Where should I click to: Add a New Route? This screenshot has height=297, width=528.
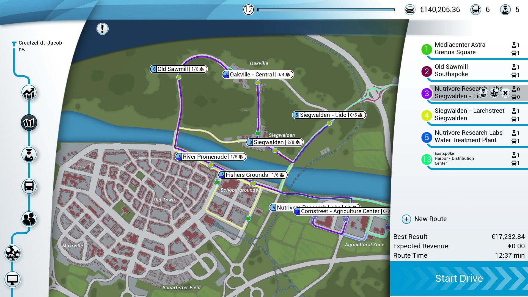pos(425,219)
